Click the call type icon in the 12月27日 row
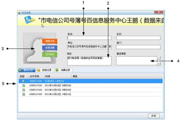The height and width of the screenshot is (121, 180). [x=24, y=90]
